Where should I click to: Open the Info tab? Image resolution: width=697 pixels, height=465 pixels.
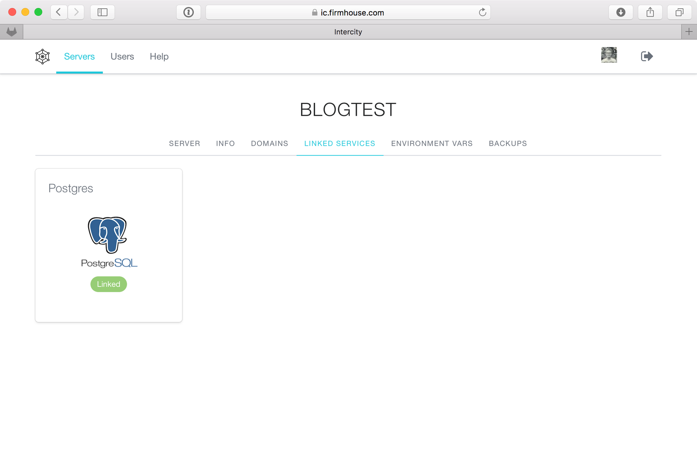[225, 144]
